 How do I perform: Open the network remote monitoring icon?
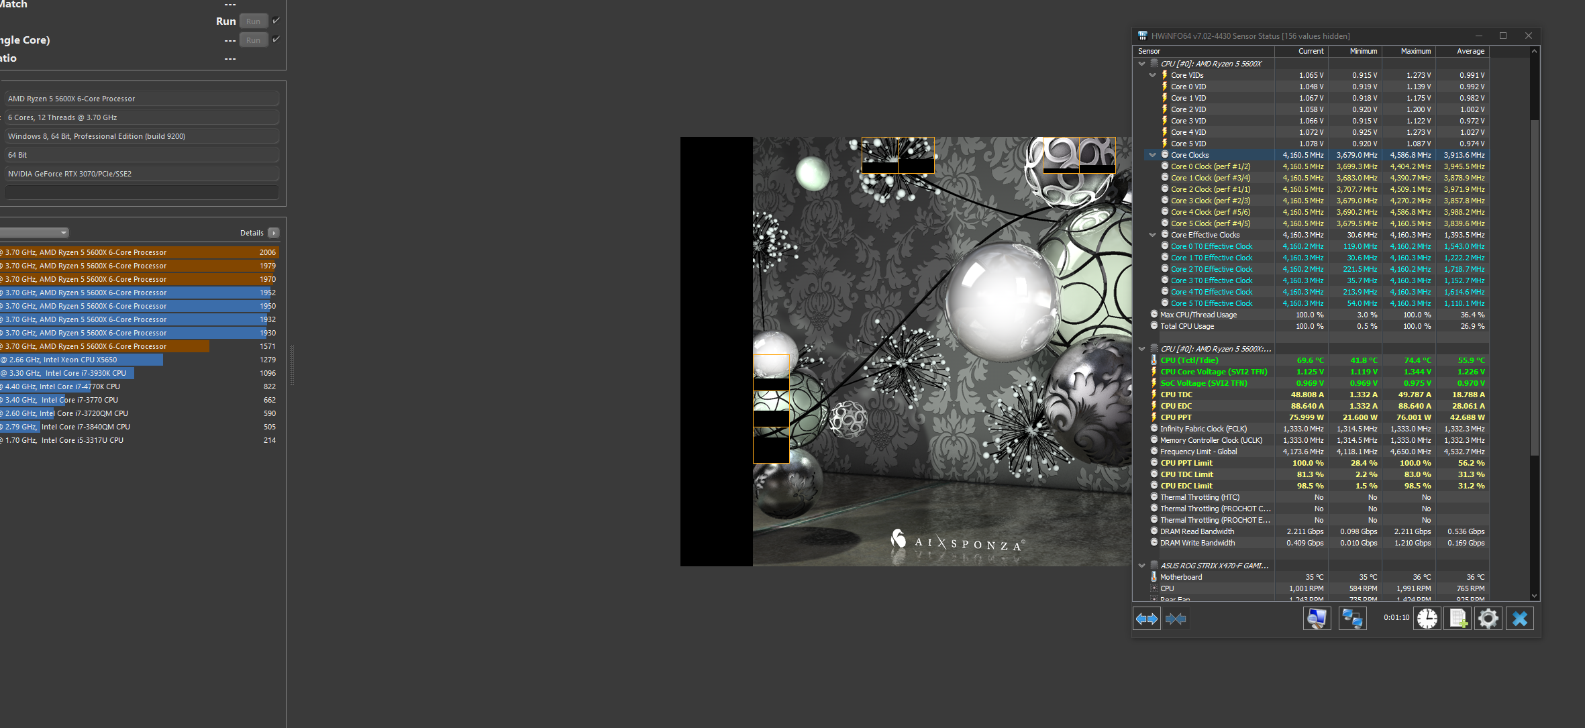tap(1352, 619)
